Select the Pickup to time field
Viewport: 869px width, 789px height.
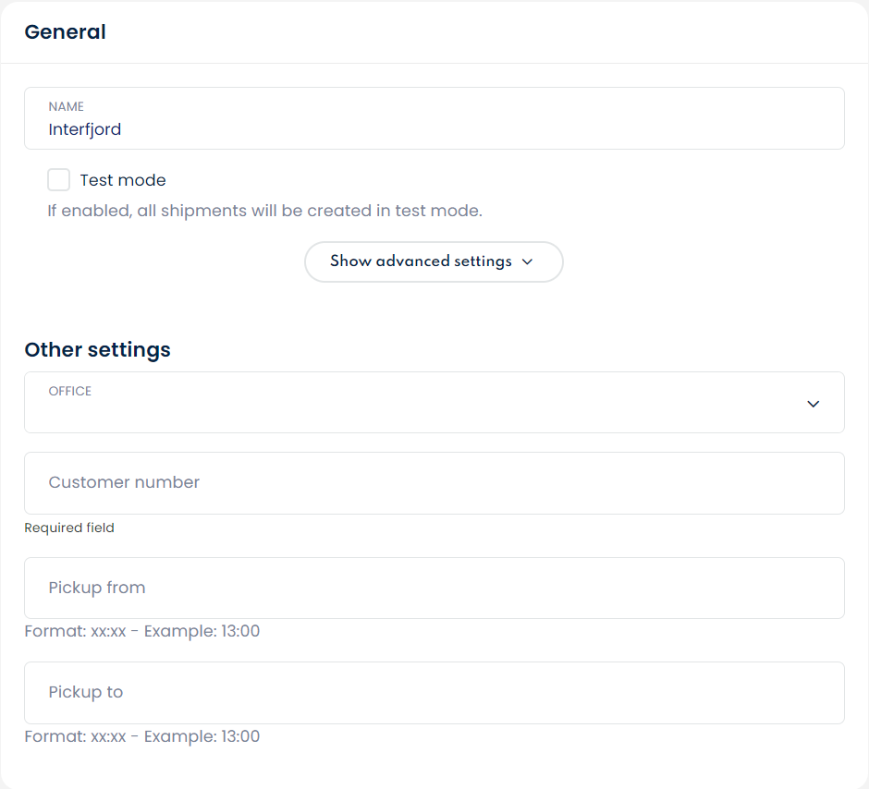coord(434,692)
